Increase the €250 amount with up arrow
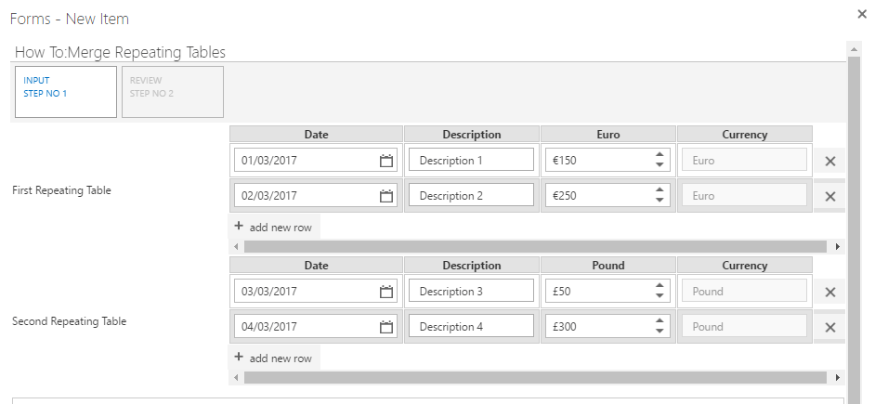 660,190
